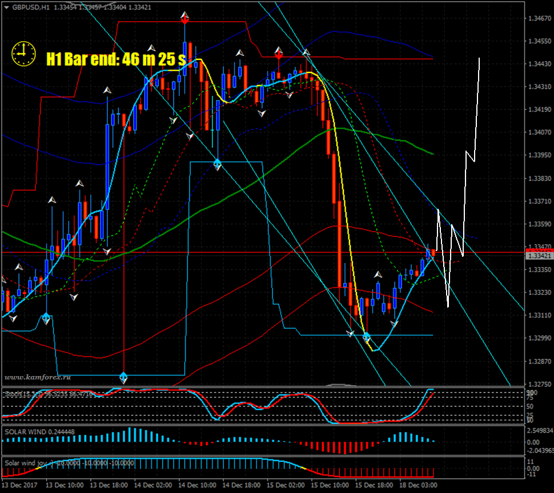Click the blue diamond marker at the lowest support level
The image size is (554, 493).
pyautogui.click(x=123, y=375)
